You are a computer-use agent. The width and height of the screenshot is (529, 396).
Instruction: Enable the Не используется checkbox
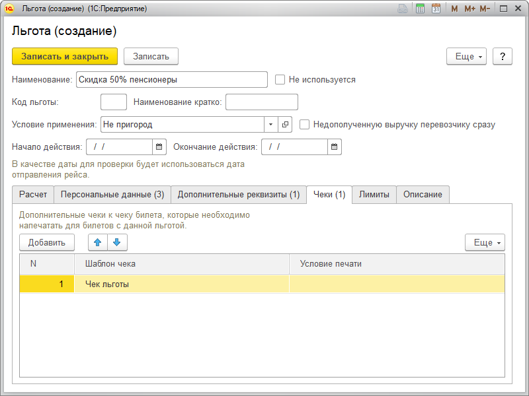(x=280, y=80)
